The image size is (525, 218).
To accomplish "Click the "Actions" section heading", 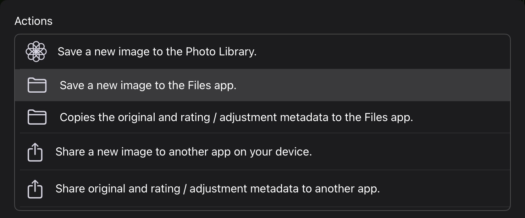I will pyautogui.click(x=33, y=21).
